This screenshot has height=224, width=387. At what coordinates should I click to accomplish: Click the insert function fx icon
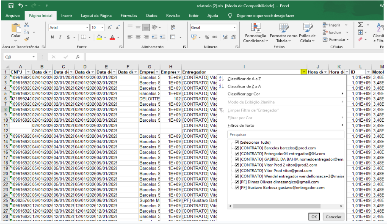pyautogui.click(x=77, y=57)
